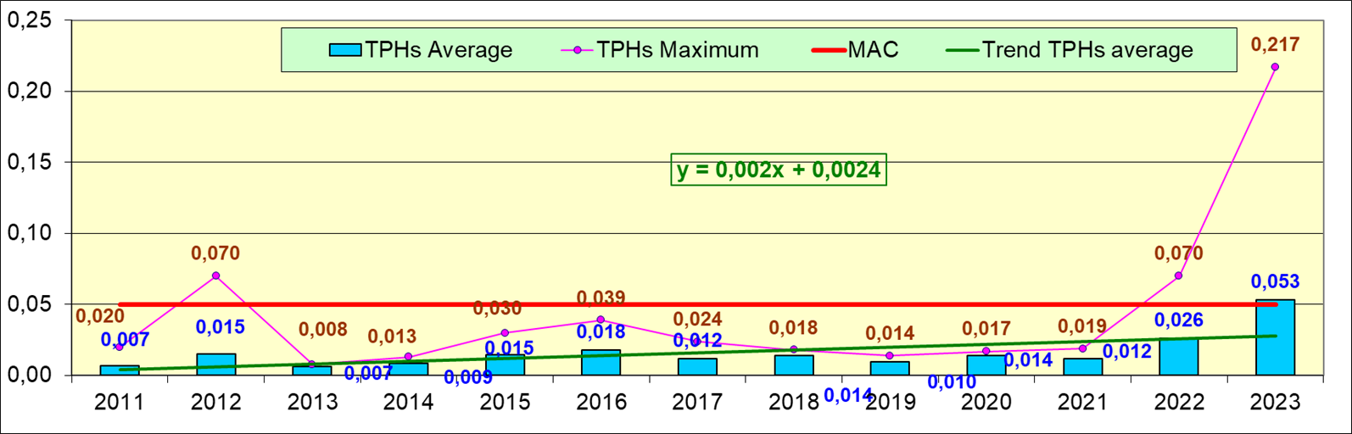
Task: Select the 2022 TPHs Average bar
Action: (x=1178, y=357)
